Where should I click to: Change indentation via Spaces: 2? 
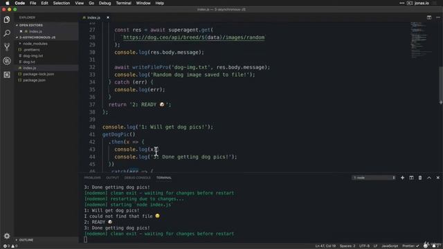click(x=347, y=246)
